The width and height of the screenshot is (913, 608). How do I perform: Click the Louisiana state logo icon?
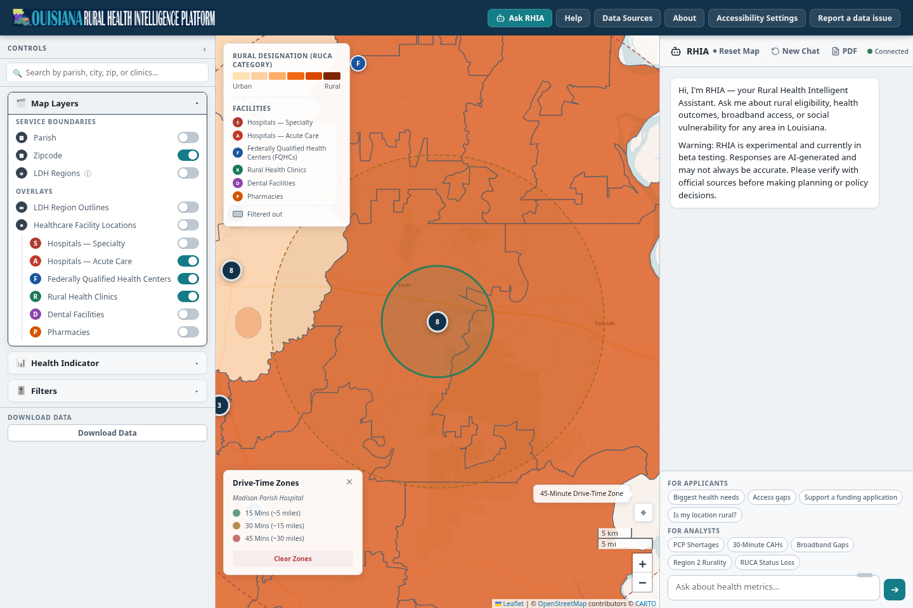point(22,17)
